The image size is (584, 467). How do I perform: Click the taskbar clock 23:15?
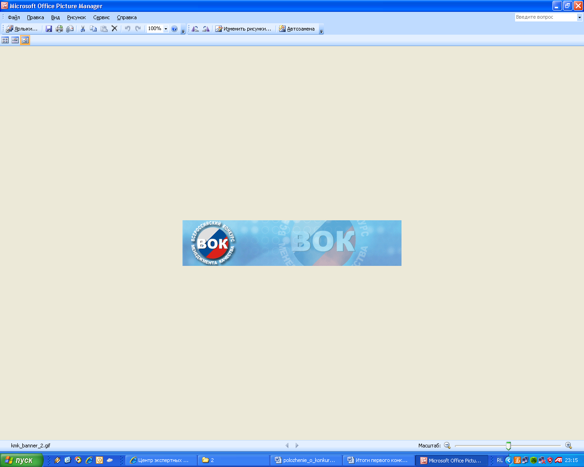point(571,460)
